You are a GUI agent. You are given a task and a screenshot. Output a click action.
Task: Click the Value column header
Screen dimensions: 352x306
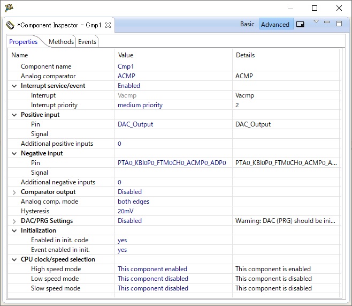(126, 55)
